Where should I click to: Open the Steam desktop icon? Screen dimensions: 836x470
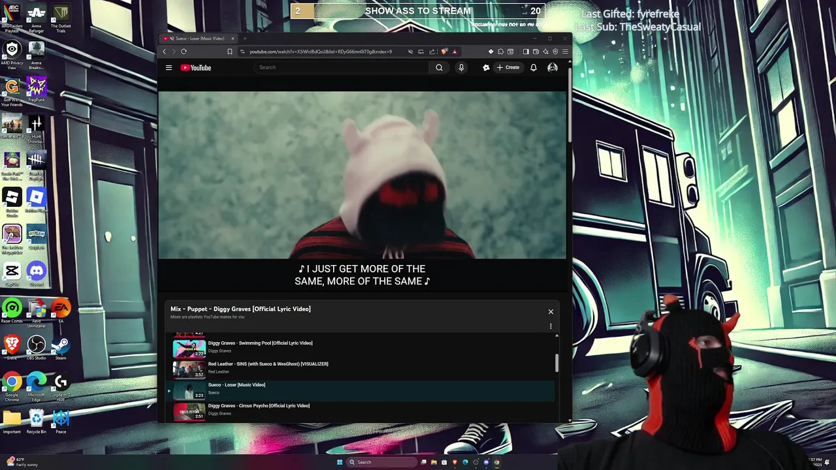click(61, 347)
